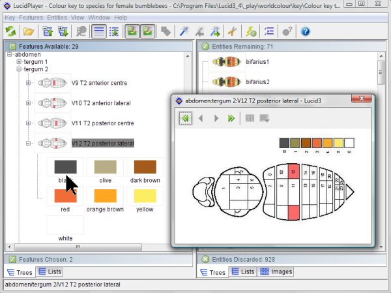Open the Help menu
Screen dimensions: 391x293
tap(121, 18)
